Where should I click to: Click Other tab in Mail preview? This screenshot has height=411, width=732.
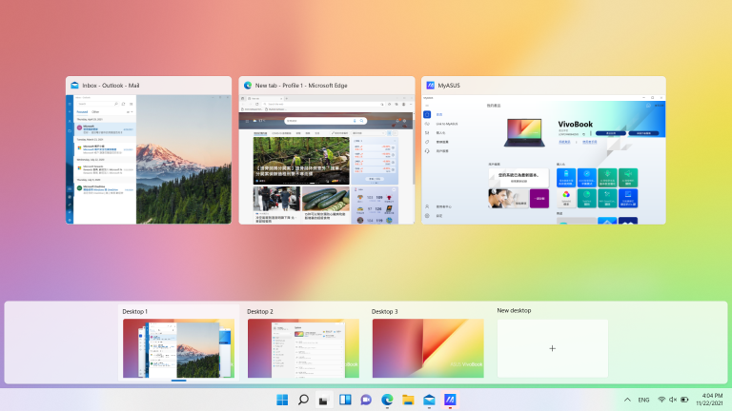pyautogui.click(x=95, y=112)
